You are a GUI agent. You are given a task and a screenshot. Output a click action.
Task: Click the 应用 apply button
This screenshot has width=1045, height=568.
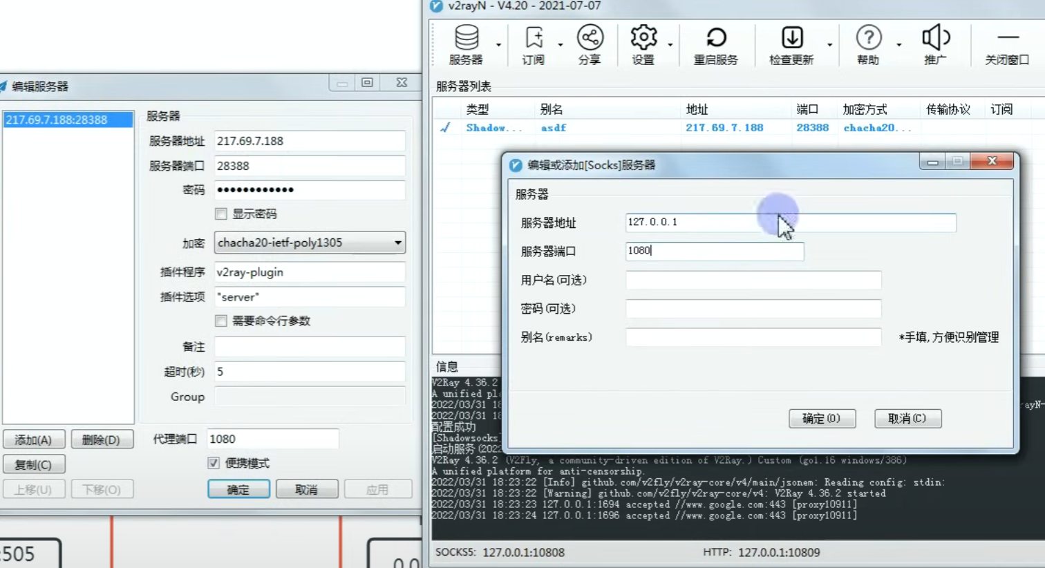[x=378, y=489]
